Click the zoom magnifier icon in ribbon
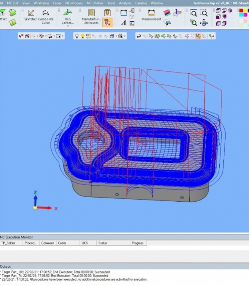 click(x=194, y=14)
